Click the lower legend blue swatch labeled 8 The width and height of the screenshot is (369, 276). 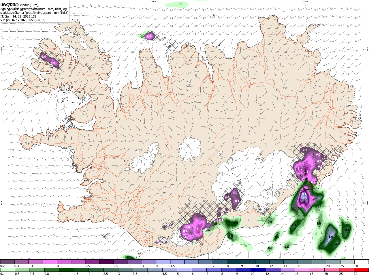[x=228, y=270]
